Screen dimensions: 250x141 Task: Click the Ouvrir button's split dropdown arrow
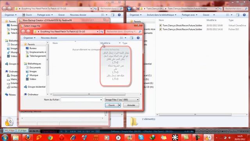119,105
